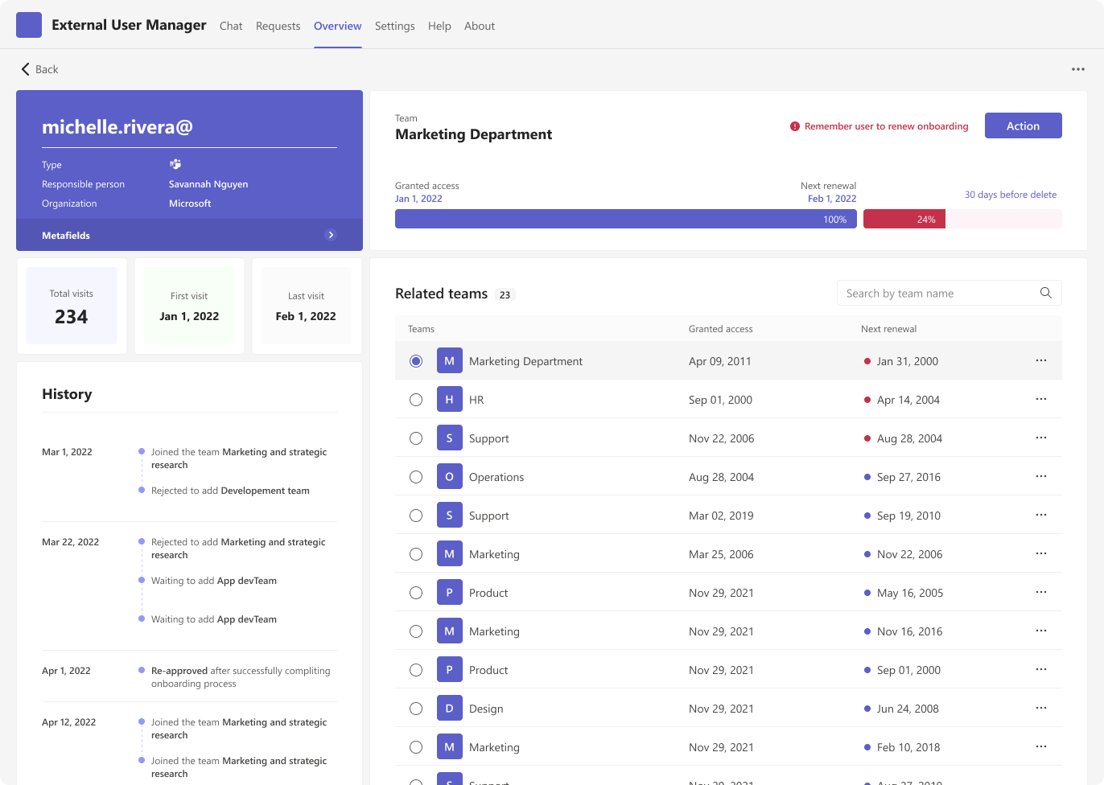Open the page's more options ellipsis
This screenshot has width=1104, height=785.
[1078, 69]
